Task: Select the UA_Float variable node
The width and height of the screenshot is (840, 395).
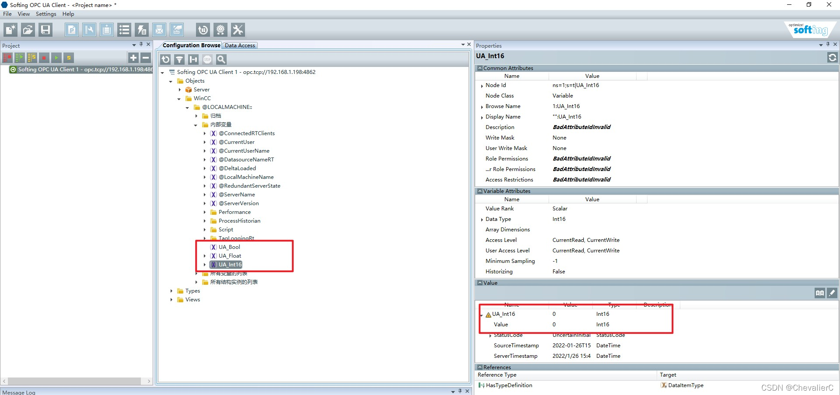Action: point(230,256)
